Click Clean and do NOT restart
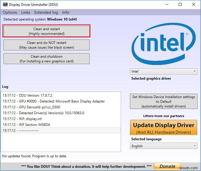This screenshot has width=201, height=171. pos(46,45)
